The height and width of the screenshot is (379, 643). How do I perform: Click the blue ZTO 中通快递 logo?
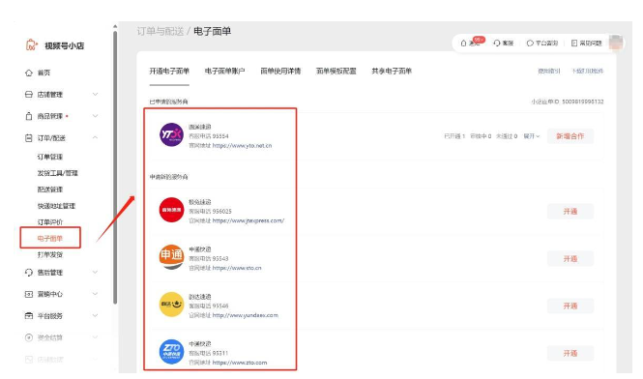tap(171, 352)
